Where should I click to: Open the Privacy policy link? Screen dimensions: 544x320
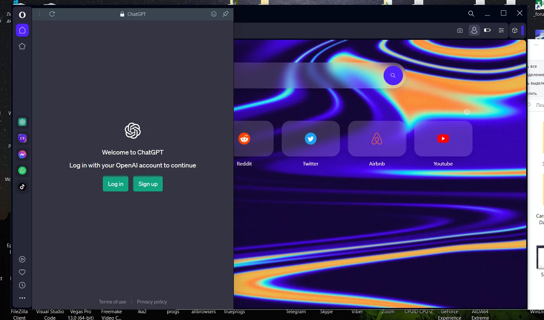(x=152, y=302)
